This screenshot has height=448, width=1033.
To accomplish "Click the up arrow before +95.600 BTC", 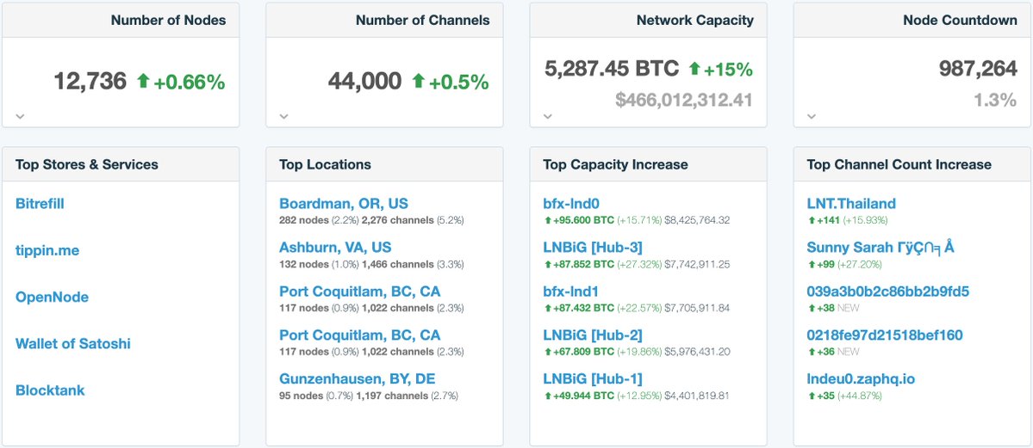I will (x=547, y=220).
